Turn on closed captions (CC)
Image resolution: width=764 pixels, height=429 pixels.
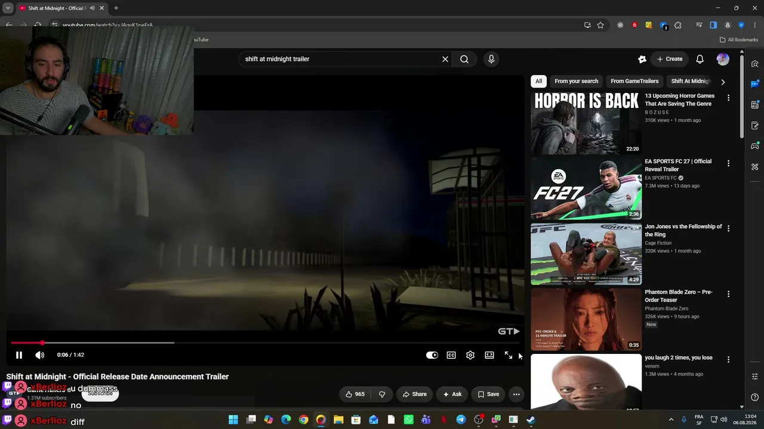pyautogui.click(x=451, y=355)
